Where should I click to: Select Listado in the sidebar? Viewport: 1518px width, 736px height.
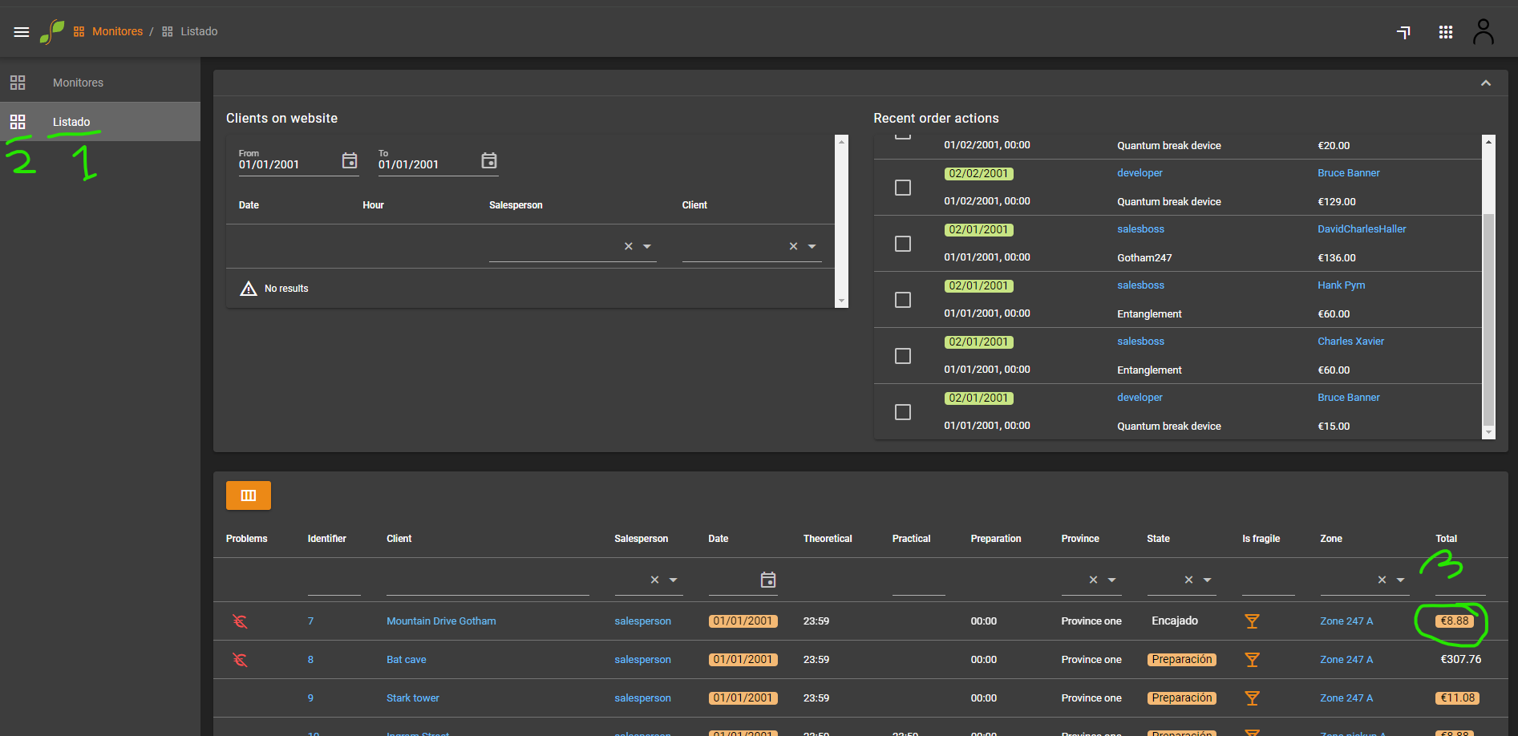100,122
